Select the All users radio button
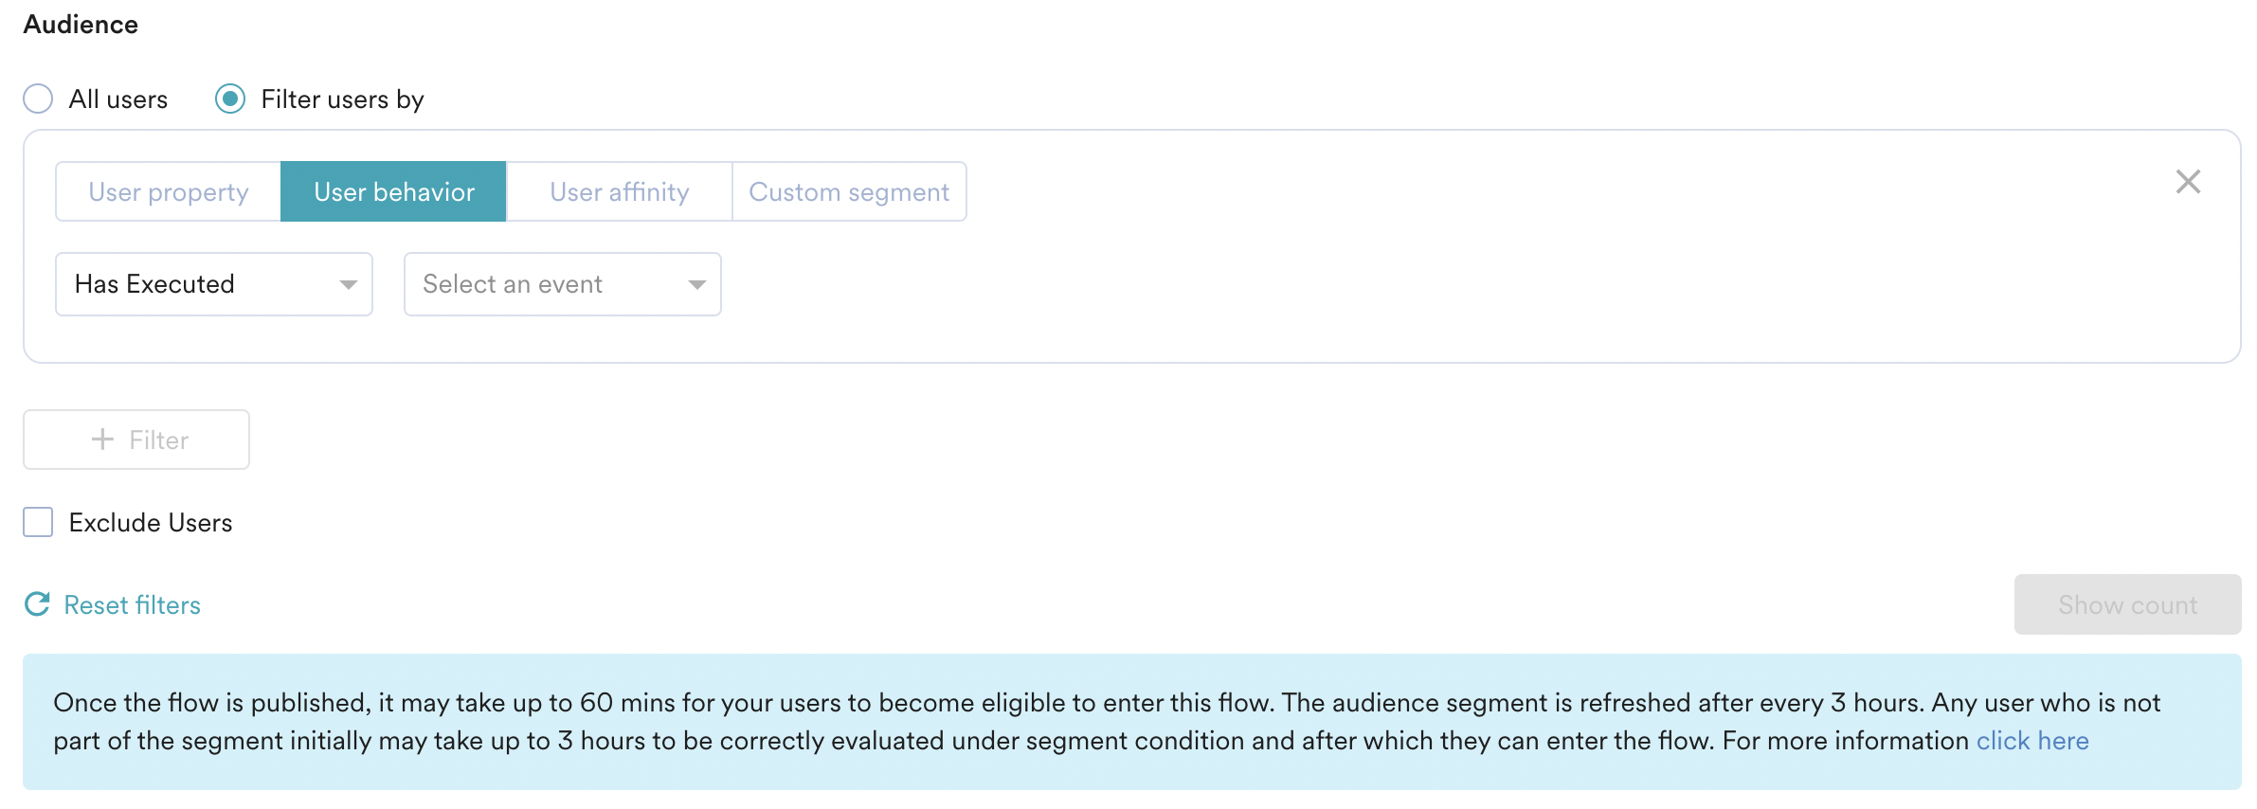Screen dimensions: 2257x809 pyautogui.click(x=38, y=99)
